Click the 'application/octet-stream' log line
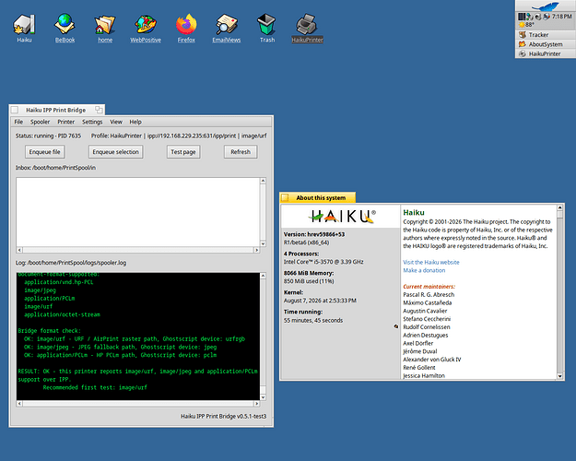This screenshot has height=461, width=576. (x=62, y=314)
